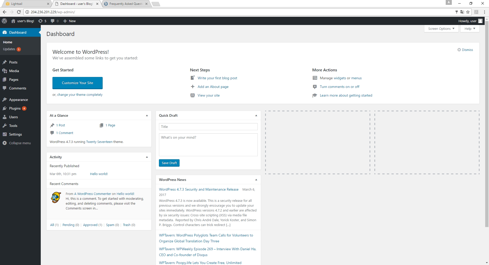Image resolution: width=489 pixels, height=265 pixels.
Task: Open the 1 Comment link in At a Glance
Action: coord(65,133)
